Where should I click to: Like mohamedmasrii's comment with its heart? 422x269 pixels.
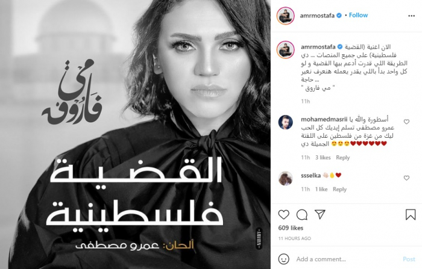[x=406, y=122]
